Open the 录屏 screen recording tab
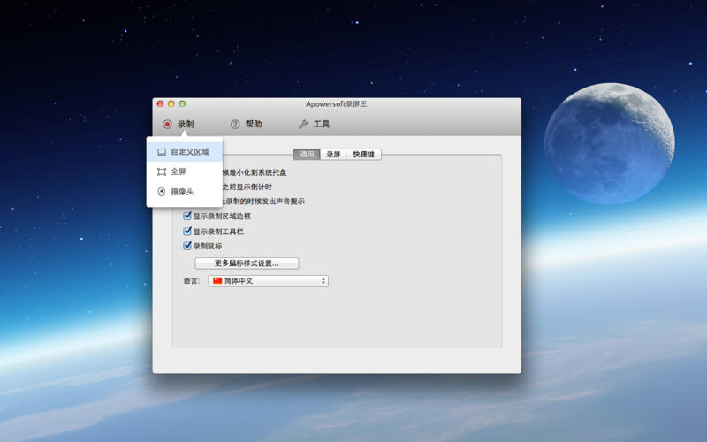This screenshot has width=707, height=442. click(333, 154)
